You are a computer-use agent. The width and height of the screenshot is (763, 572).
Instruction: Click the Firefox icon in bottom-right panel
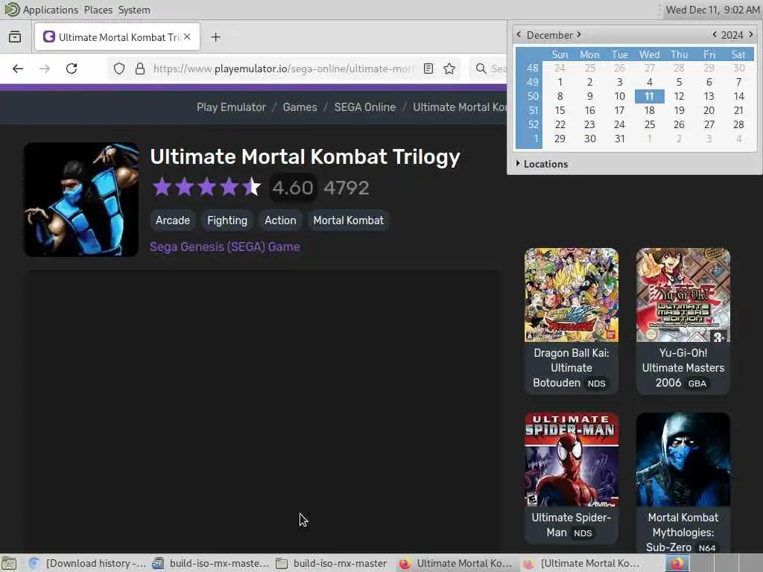(x=677, y=563)
